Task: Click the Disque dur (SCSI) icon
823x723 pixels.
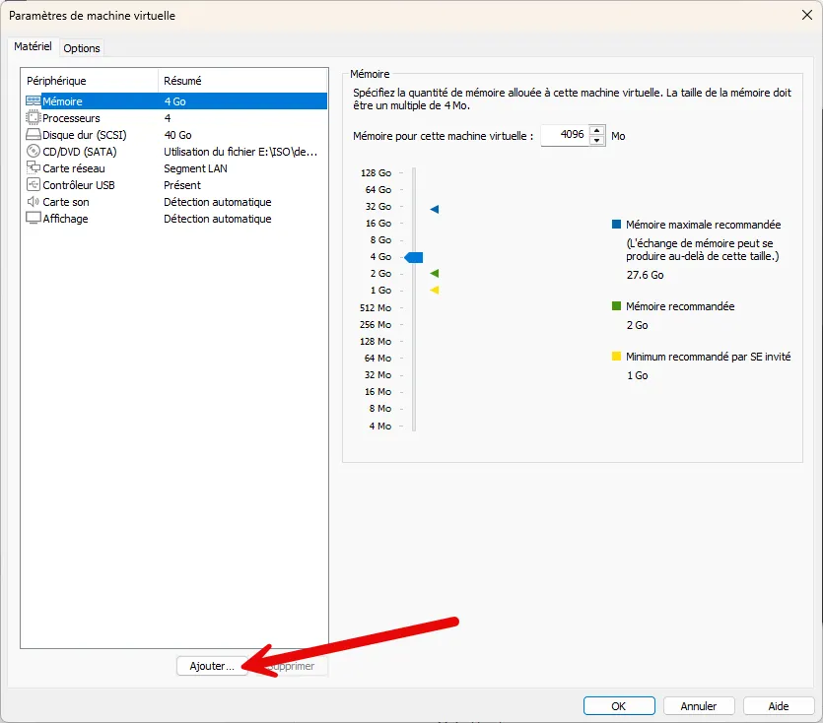Action: (33, 135)
